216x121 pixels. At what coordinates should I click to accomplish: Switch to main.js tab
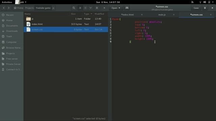pyautogui.click(x=162, y=15)
